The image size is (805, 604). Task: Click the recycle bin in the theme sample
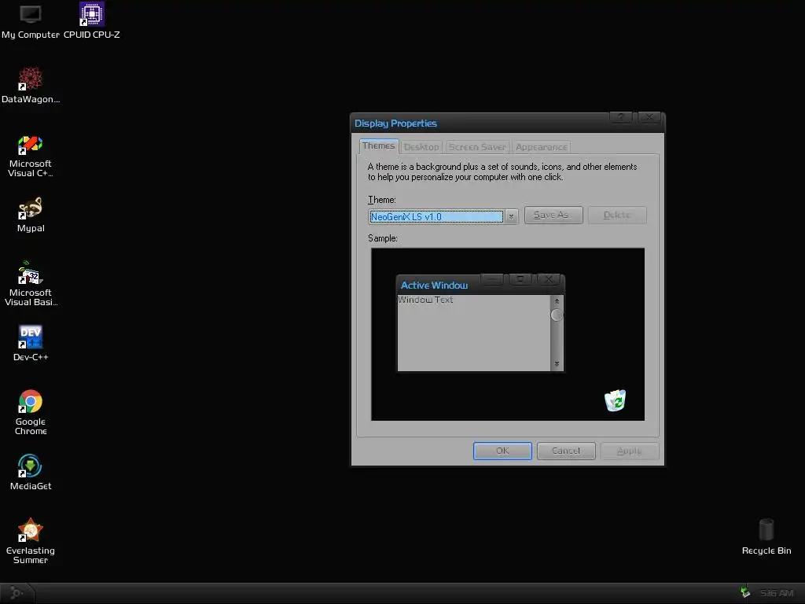615,400
